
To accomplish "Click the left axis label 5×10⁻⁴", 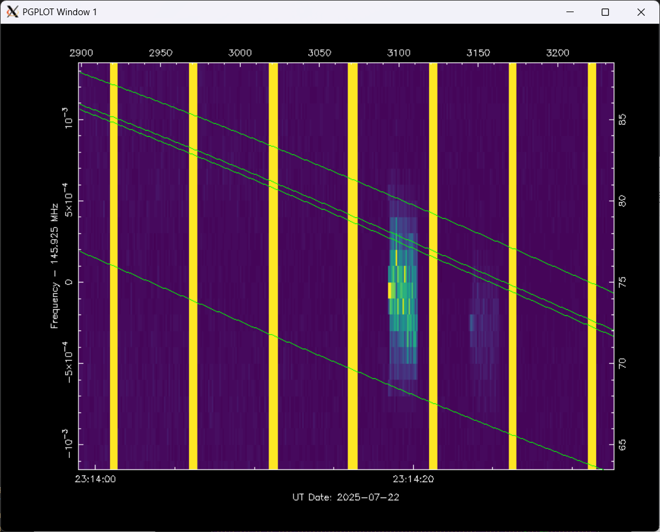I will 67,200.
